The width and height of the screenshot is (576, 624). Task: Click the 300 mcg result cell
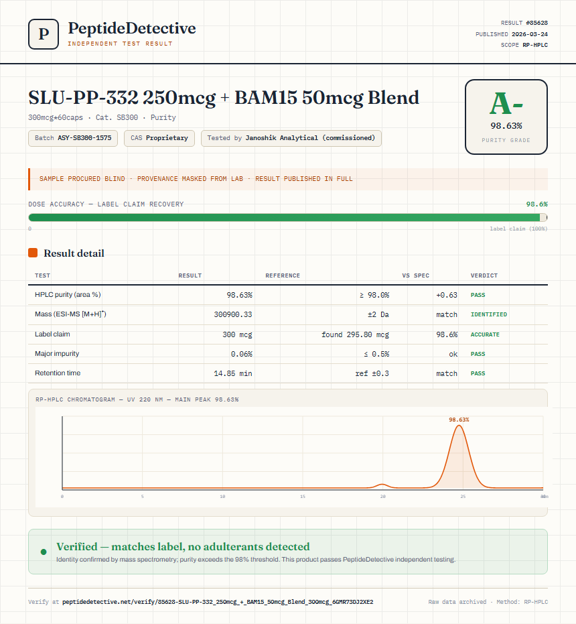point(237,334)
